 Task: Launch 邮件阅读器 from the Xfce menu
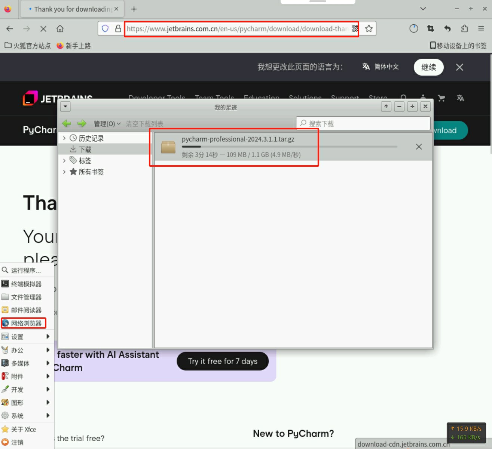[x=26, y=310]
